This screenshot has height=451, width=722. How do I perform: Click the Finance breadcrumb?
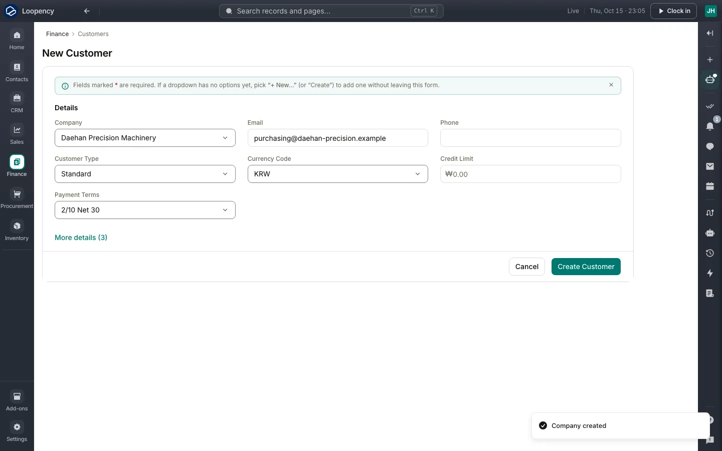[x=57, y=34]
